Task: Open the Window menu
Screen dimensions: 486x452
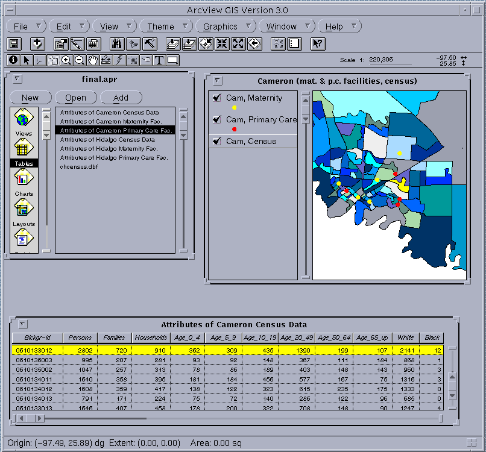Action: click(x=287, y=27)
